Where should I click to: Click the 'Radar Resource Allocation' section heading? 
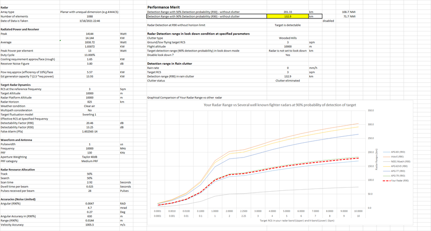pyautogui.click(x=18, y=170)
